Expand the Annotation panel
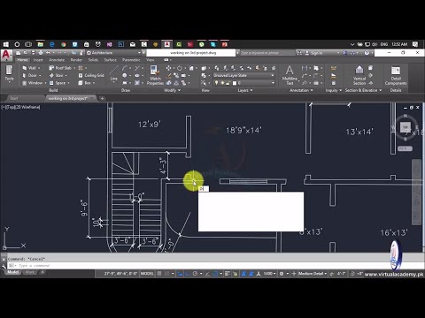425x318 pixels. pyautogui.click(x=301, y=90)
